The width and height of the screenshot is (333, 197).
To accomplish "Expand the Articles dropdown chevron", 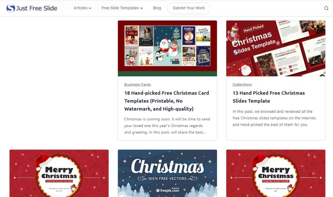I will pos(90,8).
